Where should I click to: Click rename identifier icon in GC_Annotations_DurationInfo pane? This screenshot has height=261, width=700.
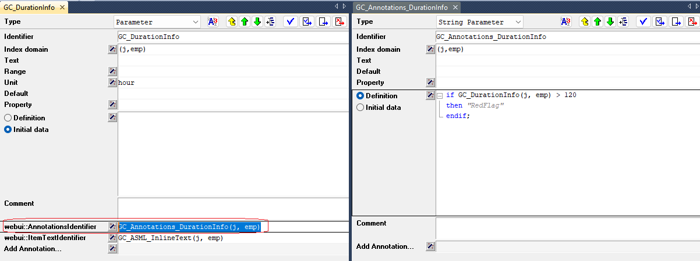coord(565,22)
